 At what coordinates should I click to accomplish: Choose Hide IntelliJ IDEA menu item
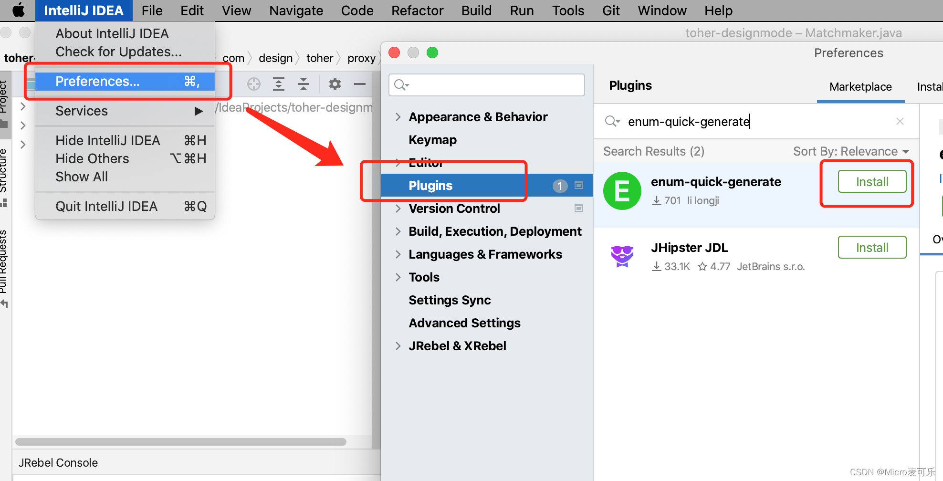[125, 140]
